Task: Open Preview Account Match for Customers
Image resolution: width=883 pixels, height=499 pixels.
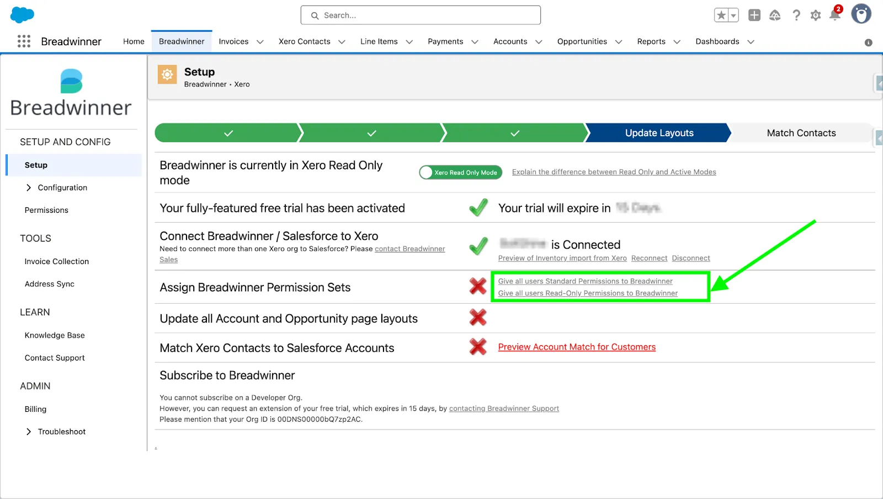Action: click(x=577, y=347)
